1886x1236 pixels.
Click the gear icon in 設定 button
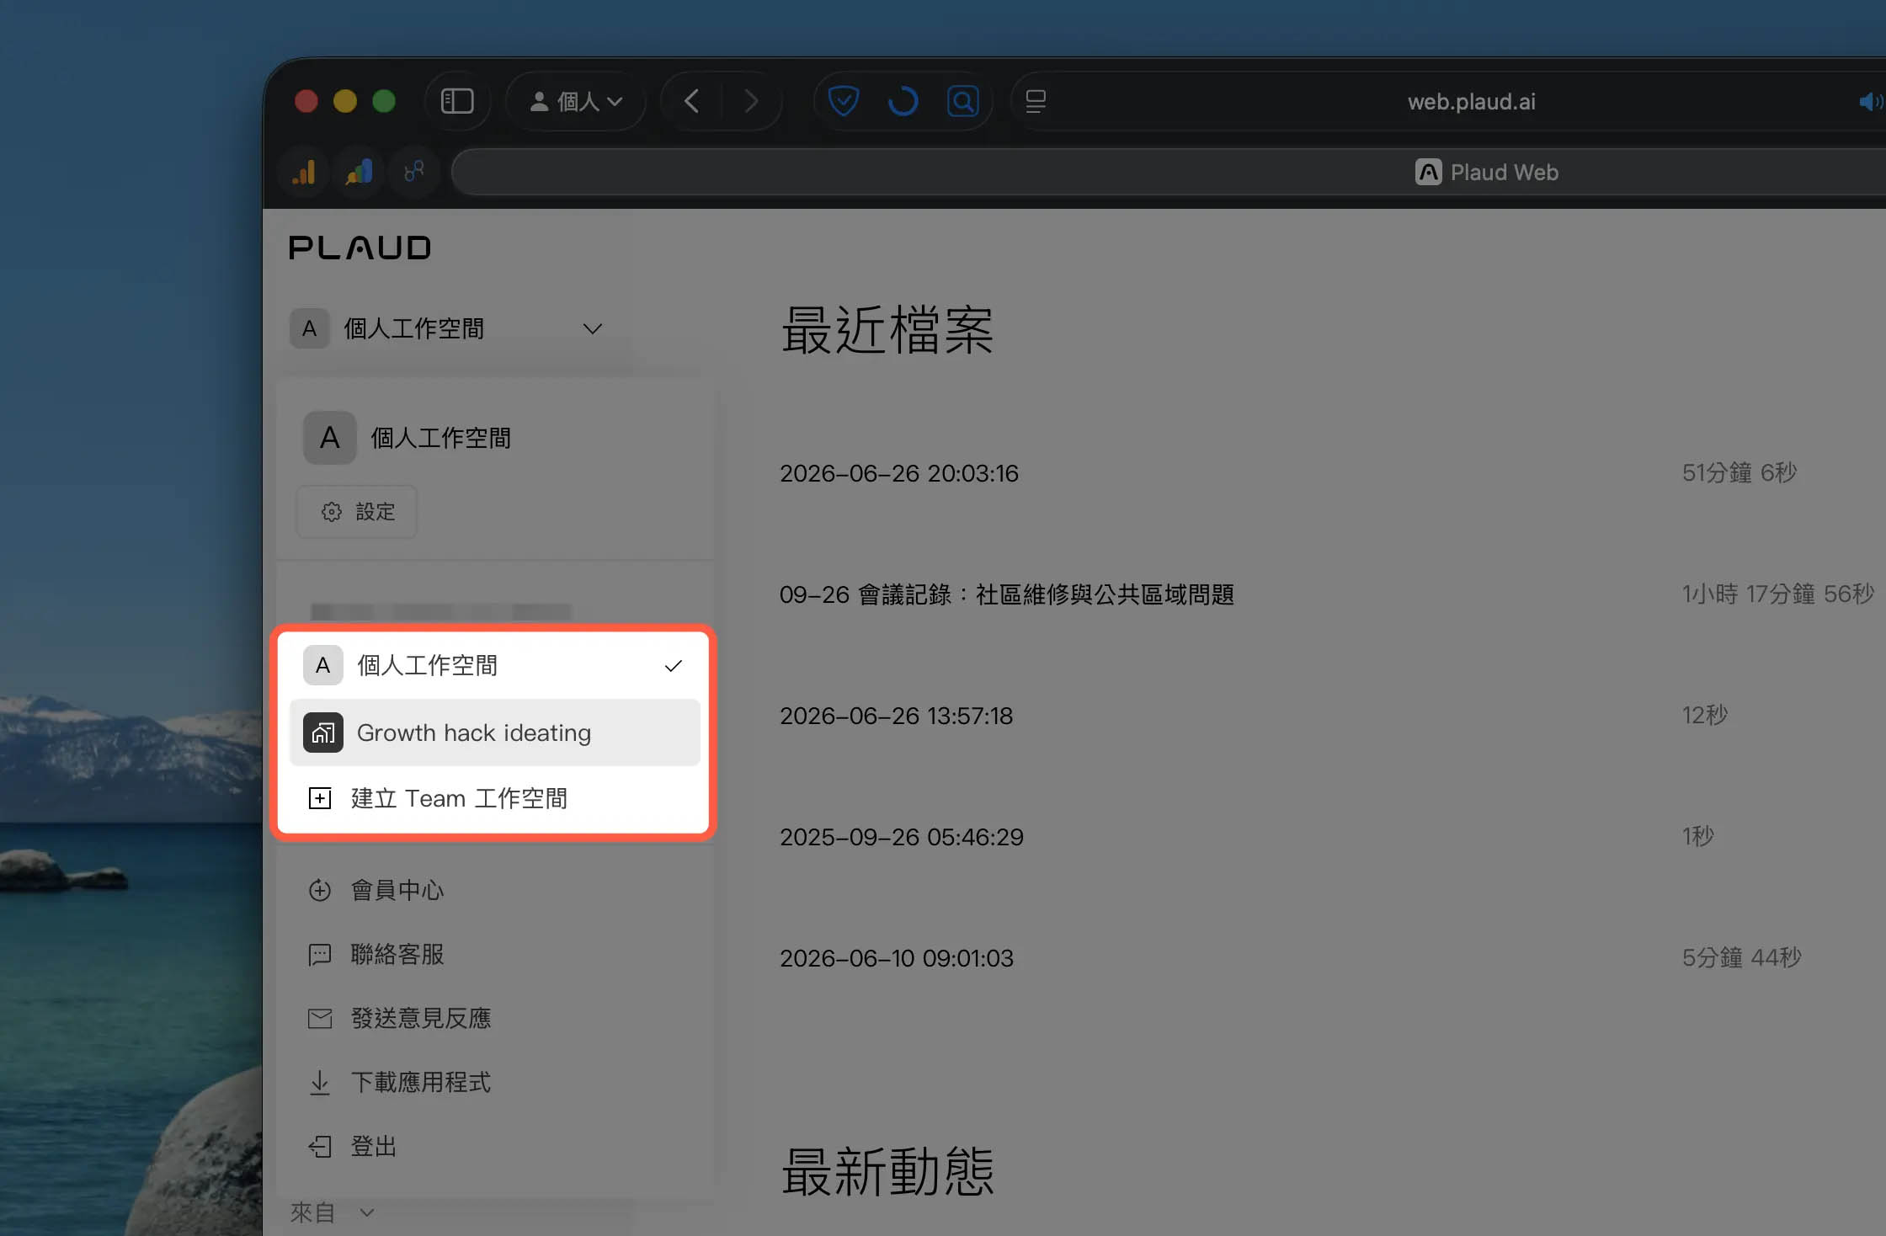tap(332, 512)
